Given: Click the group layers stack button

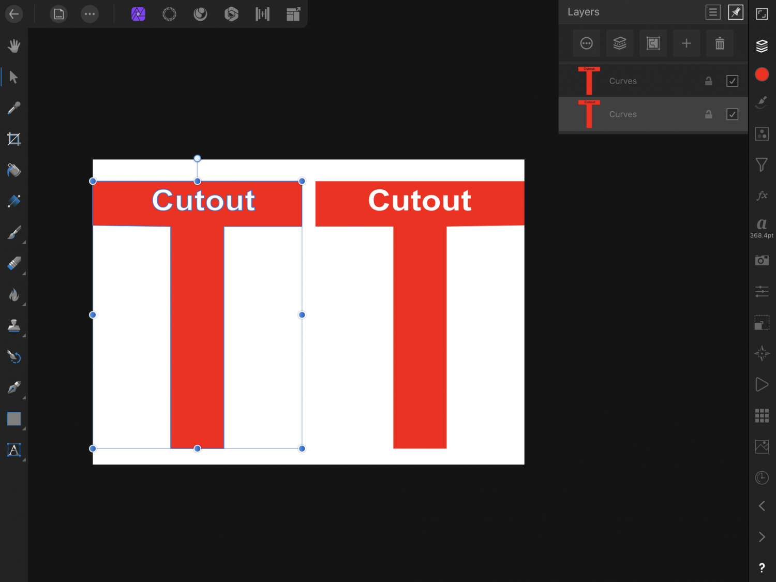Looking at the screenshot, I should 620,43.
